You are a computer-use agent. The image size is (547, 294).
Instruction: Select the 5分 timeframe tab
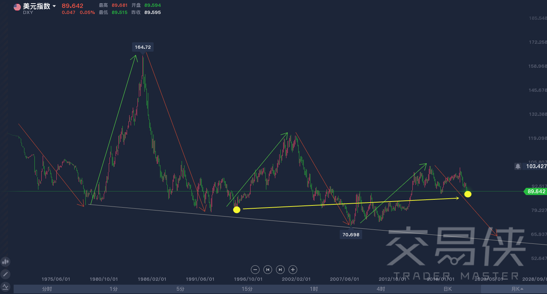pos(181,289)
